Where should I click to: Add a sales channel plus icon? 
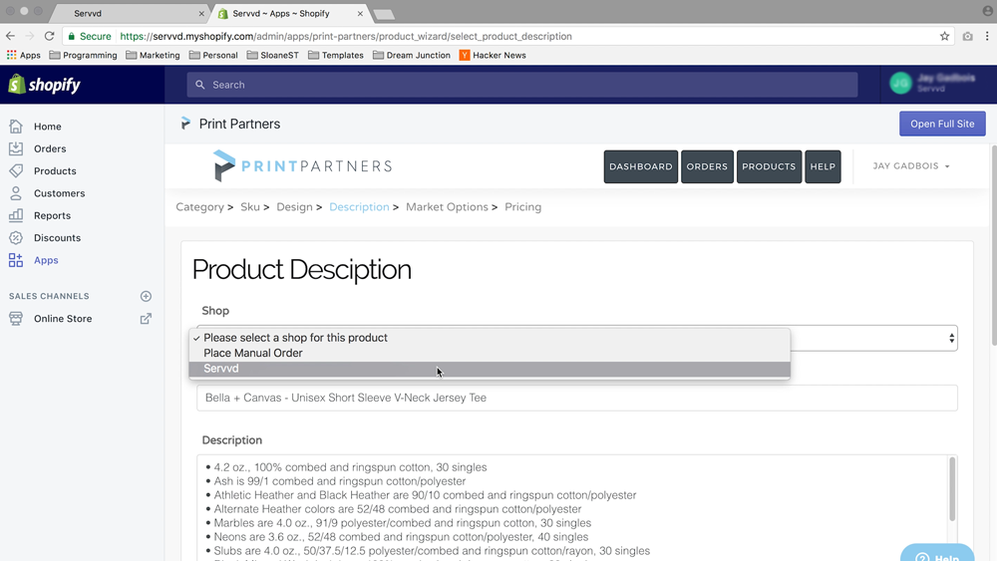[146, 296]
